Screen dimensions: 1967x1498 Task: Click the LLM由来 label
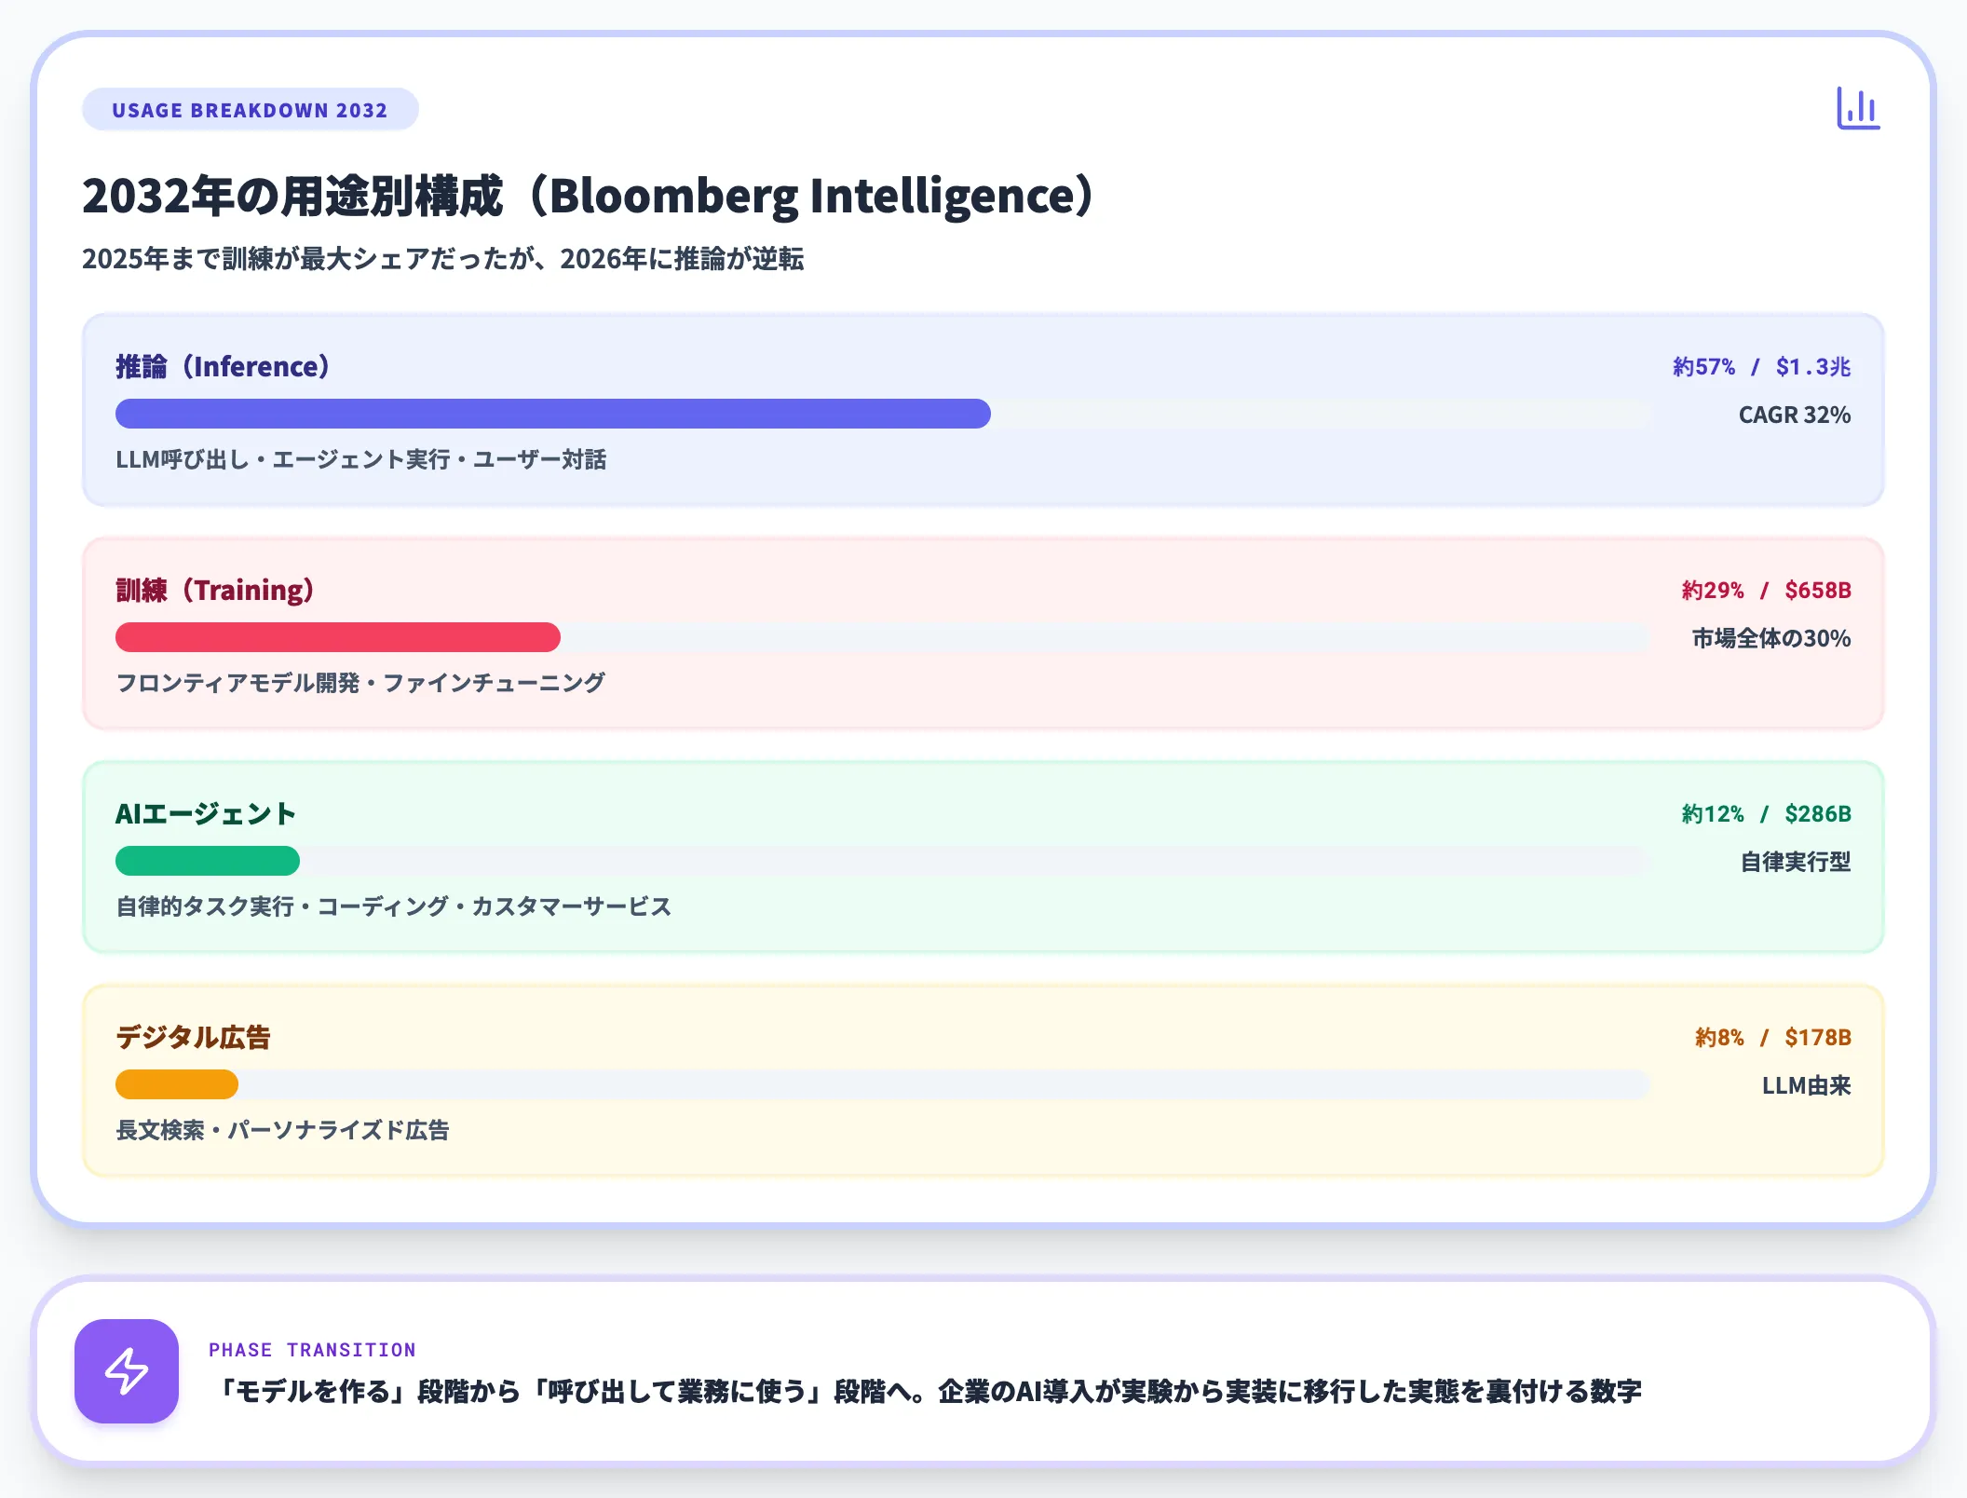click(x=1807, y=1085)
